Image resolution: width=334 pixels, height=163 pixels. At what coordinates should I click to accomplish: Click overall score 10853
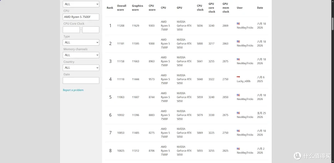tap(121, 133)
